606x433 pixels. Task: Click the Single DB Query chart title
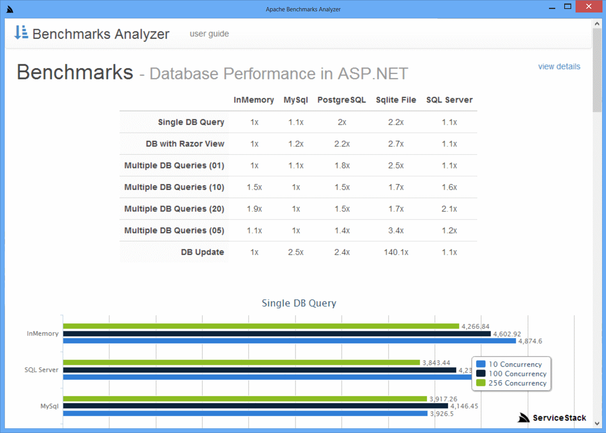(x=299, y=303)
